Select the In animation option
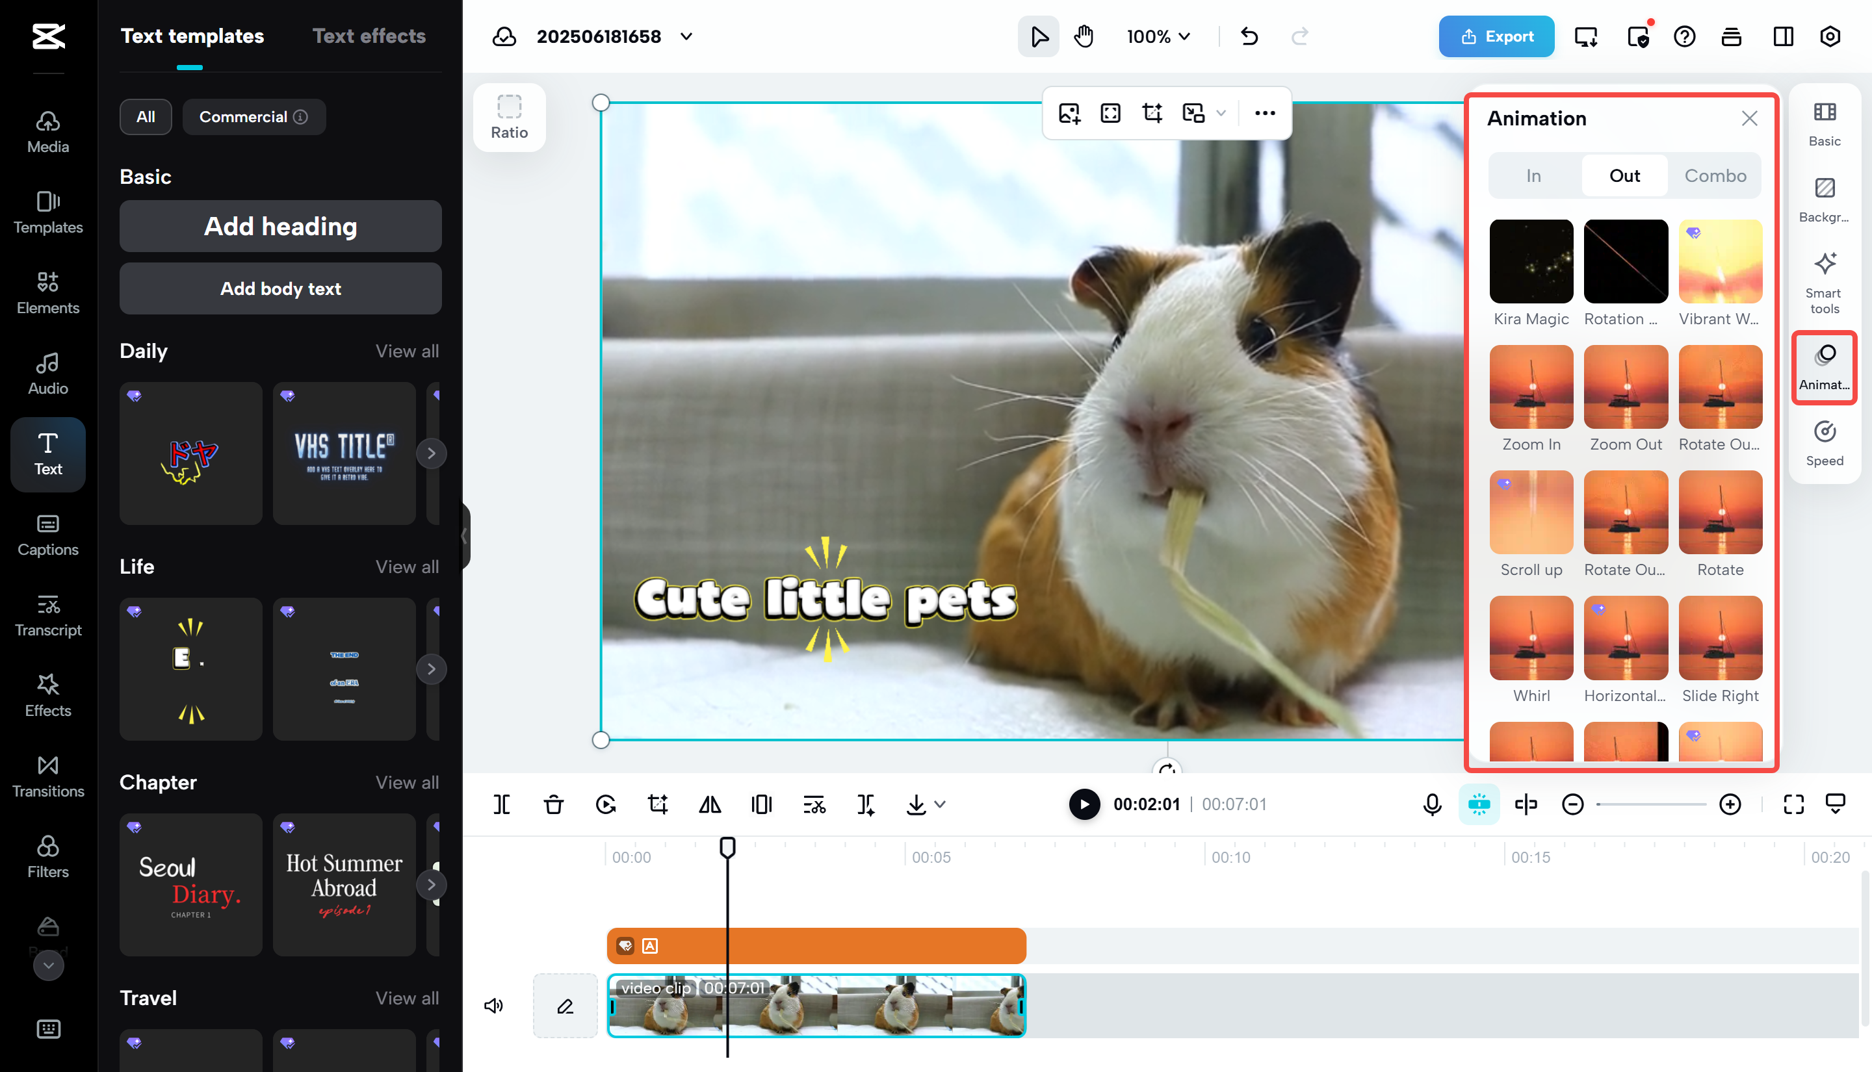This screenshot has width=1872, height=1072. (x=1533, y=175)
